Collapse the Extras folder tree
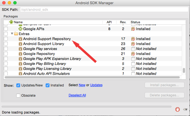 [x=12, y=33]
